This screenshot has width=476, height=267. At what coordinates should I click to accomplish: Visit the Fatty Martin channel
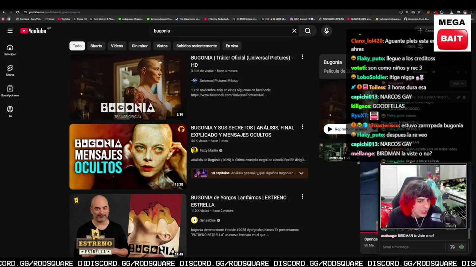[x=209, y=151]
